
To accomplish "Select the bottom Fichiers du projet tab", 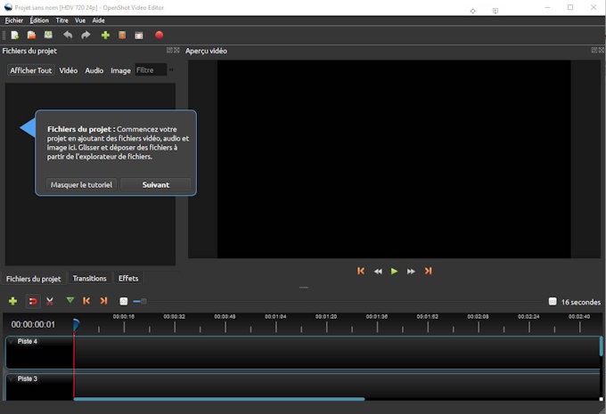I will coord(34,279).
